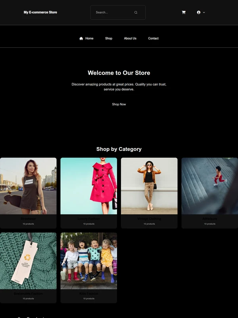Open the Sustainable Fashion category image

28,261
